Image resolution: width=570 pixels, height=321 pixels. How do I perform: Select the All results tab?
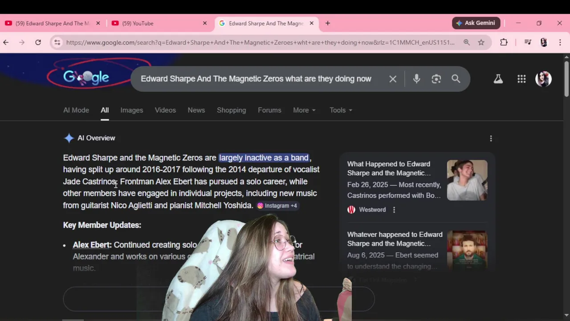(x=105, y=110)
